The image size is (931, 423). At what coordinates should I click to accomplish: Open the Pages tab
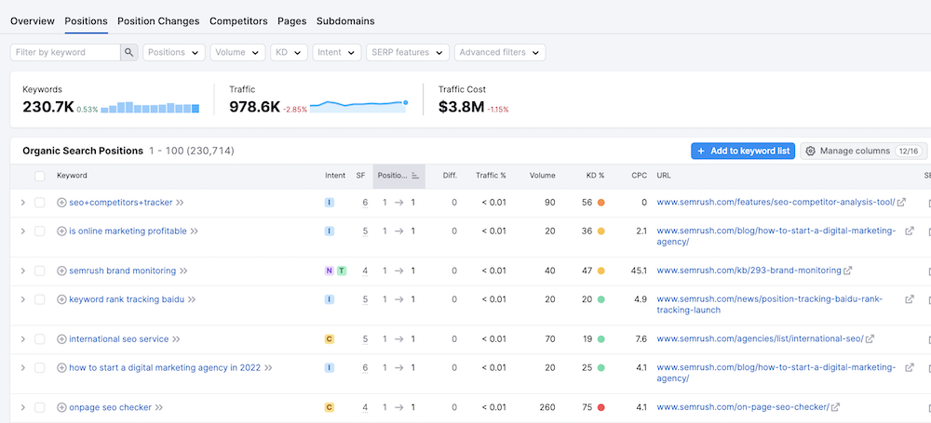click(292, 20)
